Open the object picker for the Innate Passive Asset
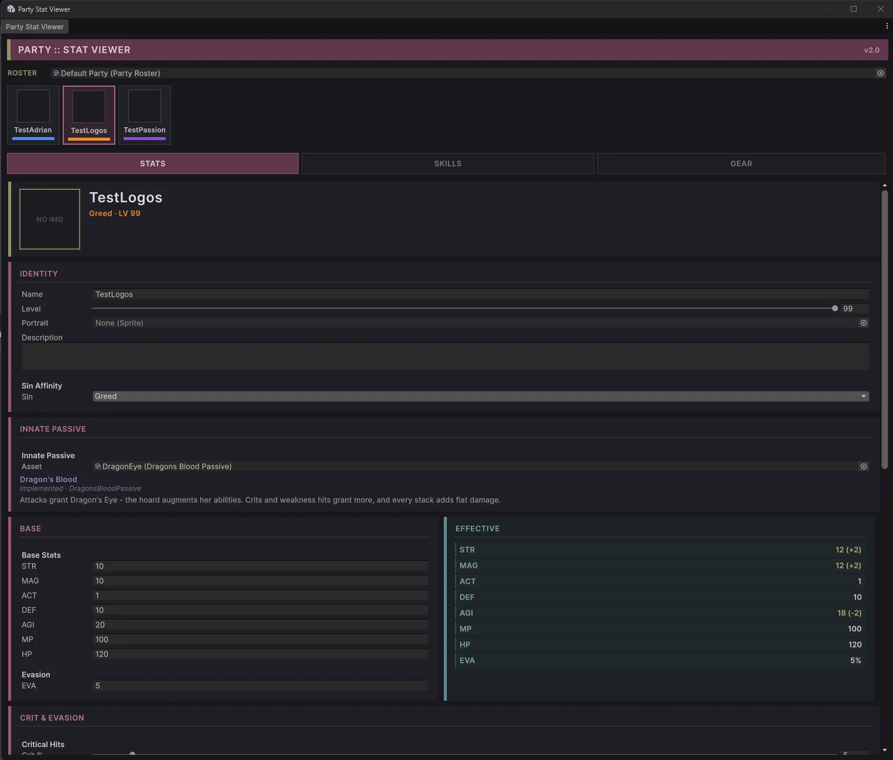This screenshot has height=760, width=893. [x=863, y=466]
